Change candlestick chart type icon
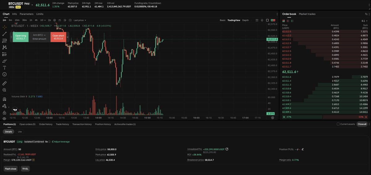 tap(49, 20)
